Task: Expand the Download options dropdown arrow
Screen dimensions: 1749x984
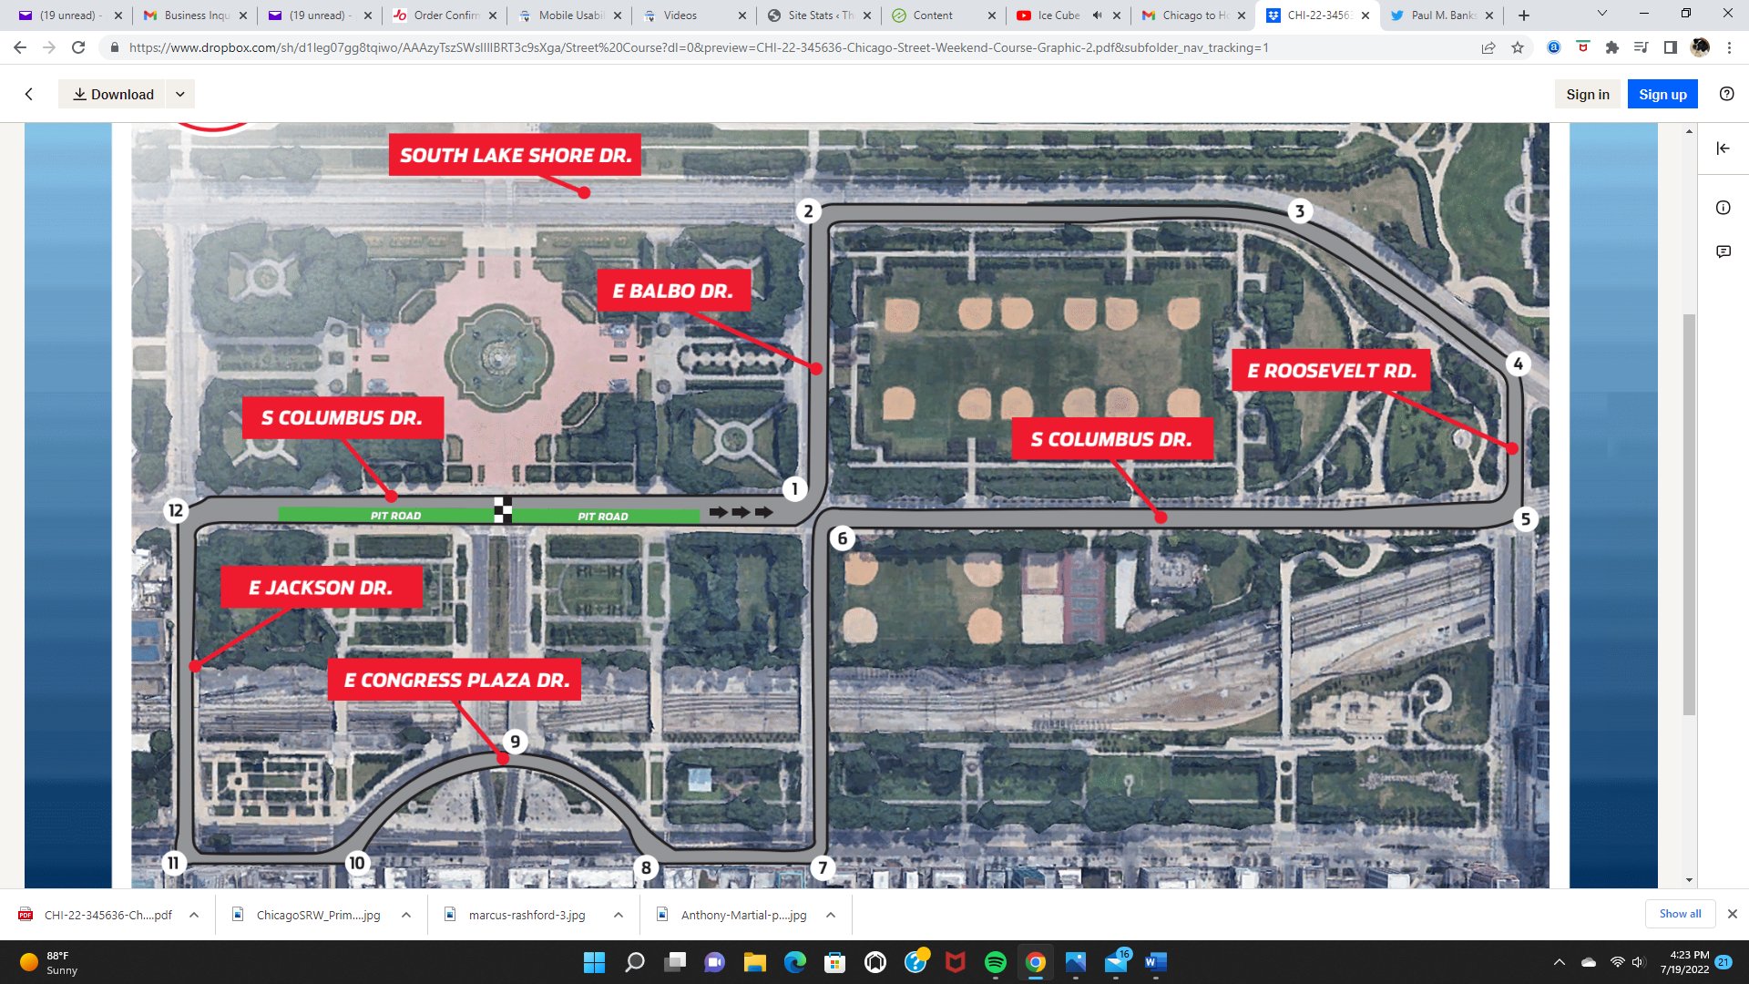Action: tap(180, 94)
